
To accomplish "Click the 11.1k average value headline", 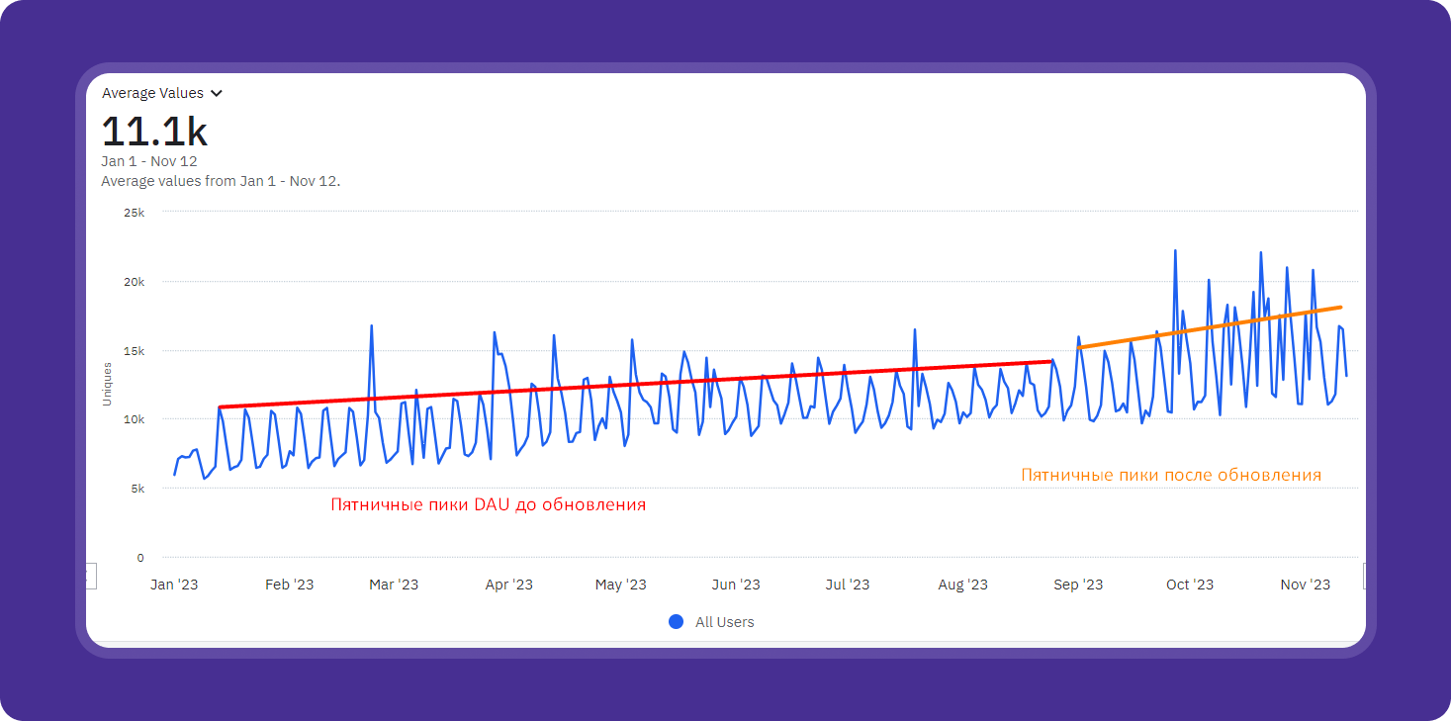I will pos(154,132).
